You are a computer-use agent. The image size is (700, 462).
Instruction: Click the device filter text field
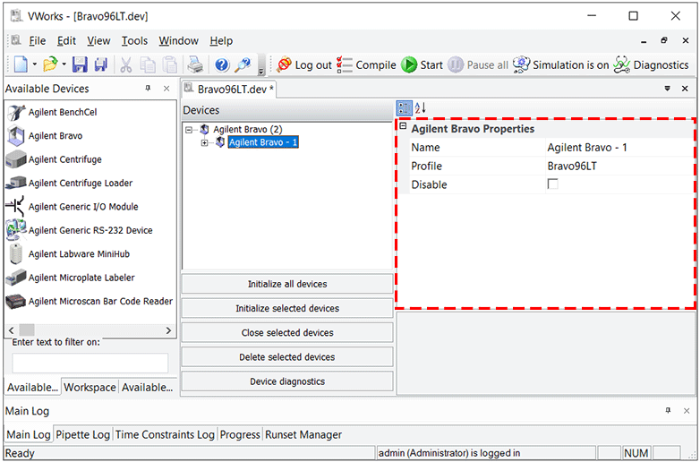click(90, 363)
